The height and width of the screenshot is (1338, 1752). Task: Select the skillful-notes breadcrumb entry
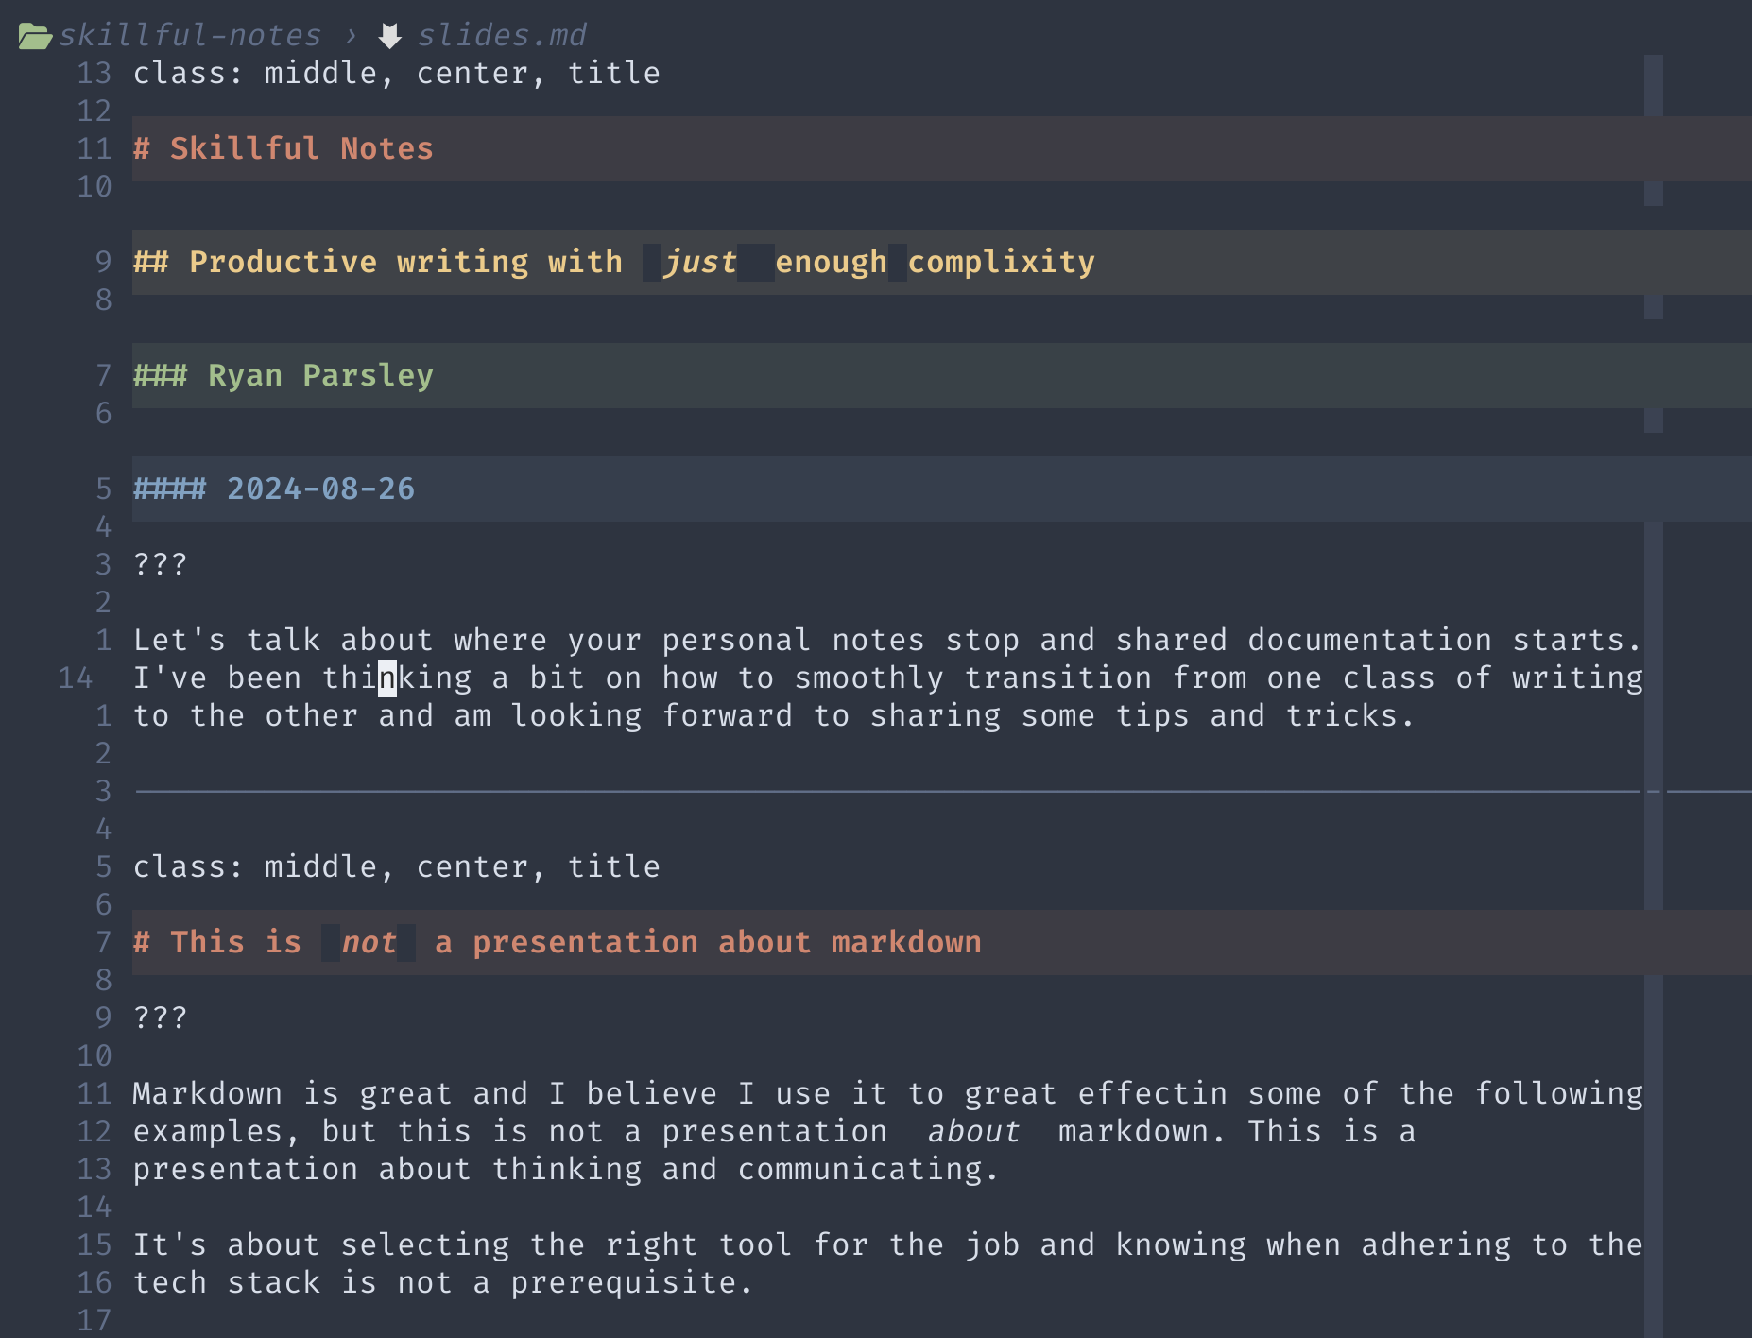pyautogui.click(x=189, y=34)
